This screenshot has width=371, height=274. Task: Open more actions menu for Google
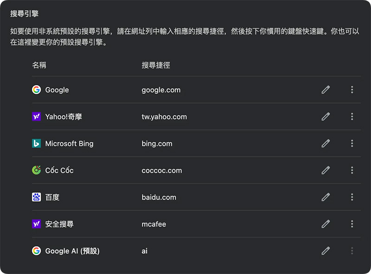pyautogui.click(x=352, y=90)
